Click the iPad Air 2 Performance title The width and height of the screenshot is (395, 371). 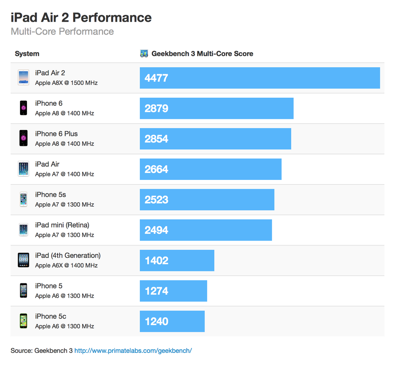point(81,17)
